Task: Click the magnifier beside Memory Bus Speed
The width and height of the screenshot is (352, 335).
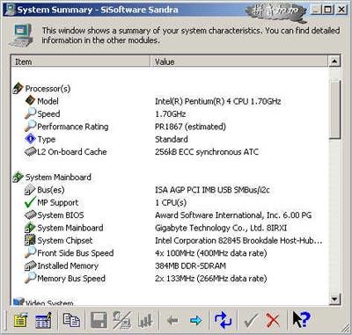Action: point(30,278)
